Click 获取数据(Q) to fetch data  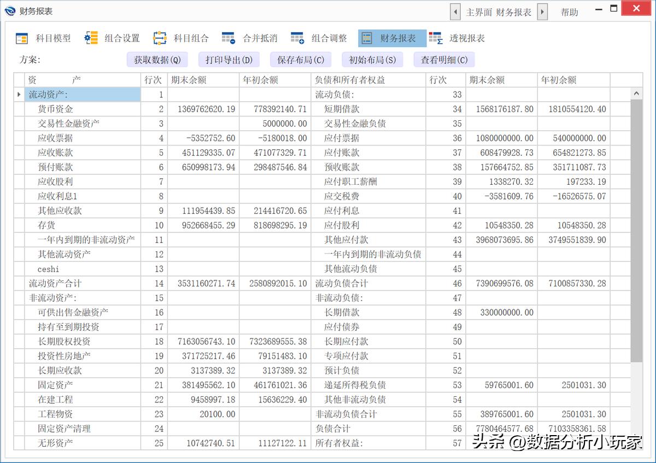157,59
